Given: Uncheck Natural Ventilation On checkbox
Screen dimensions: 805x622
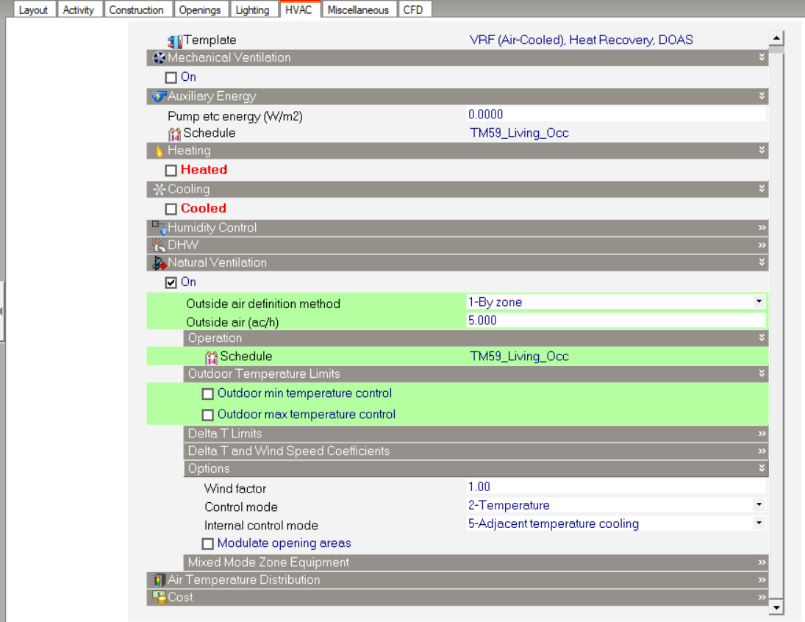Looking at the screenshot, I should tap(171, 282).
